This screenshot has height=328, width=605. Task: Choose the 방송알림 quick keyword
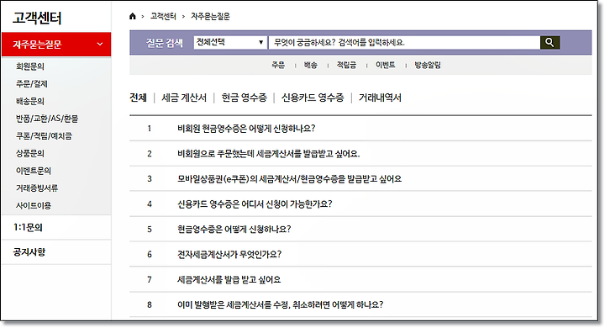(428, 66)
